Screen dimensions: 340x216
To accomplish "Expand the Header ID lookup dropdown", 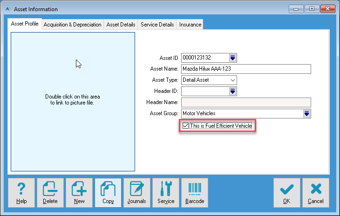I will point(233,91).
